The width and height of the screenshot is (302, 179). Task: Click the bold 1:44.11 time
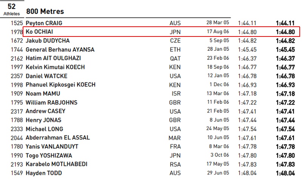pyautogui.click(x=286, y=23)
